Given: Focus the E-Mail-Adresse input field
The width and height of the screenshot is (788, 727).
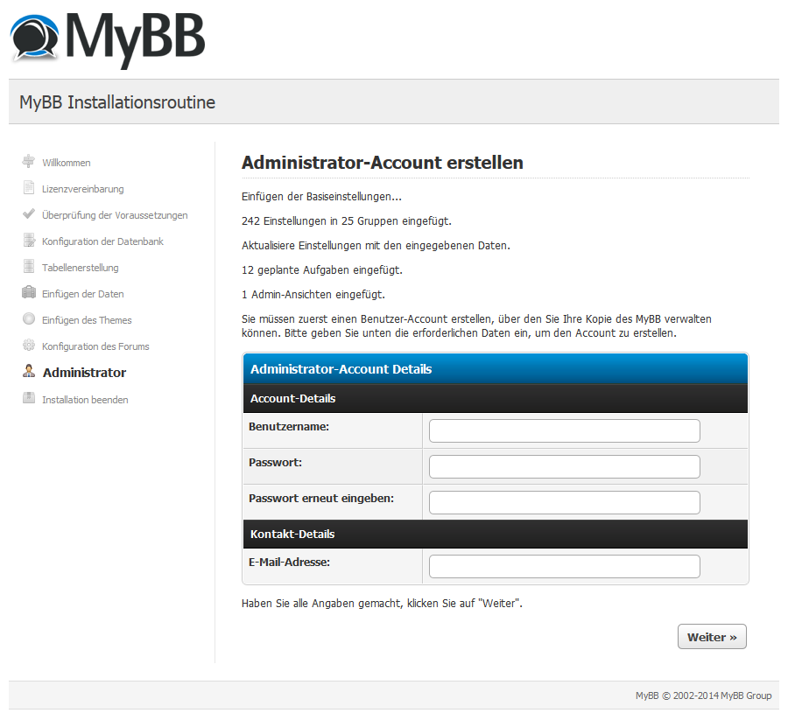Looking at the screenshot, I should pyautogui.click(x=565, y=566).
